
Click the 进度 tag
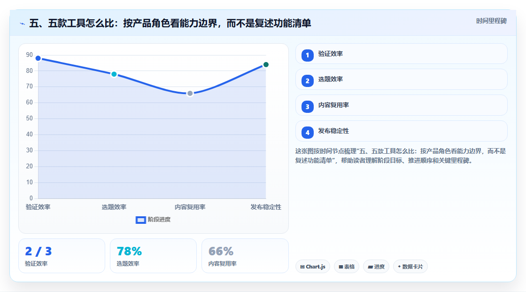[x=376, y=267]
